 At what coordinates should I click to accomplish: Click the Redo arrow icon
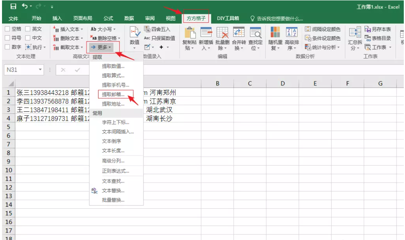point(38,6)
